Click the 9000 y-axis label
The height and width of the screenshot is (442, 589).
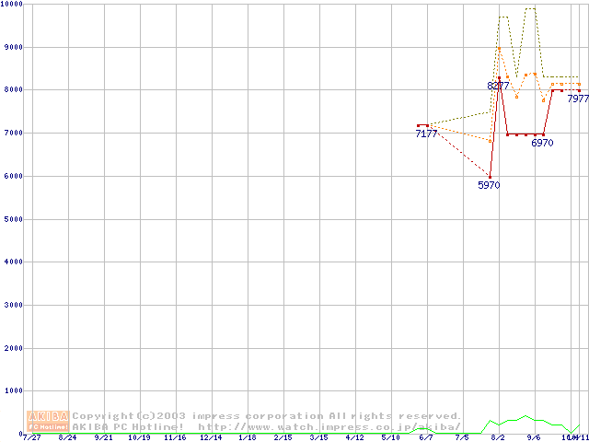[11, 47]
